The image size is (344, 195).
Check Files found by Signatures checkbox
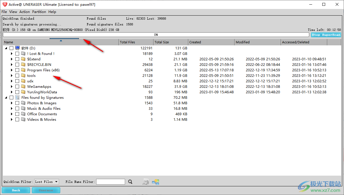pyautogui.click(x=11, y=98)
